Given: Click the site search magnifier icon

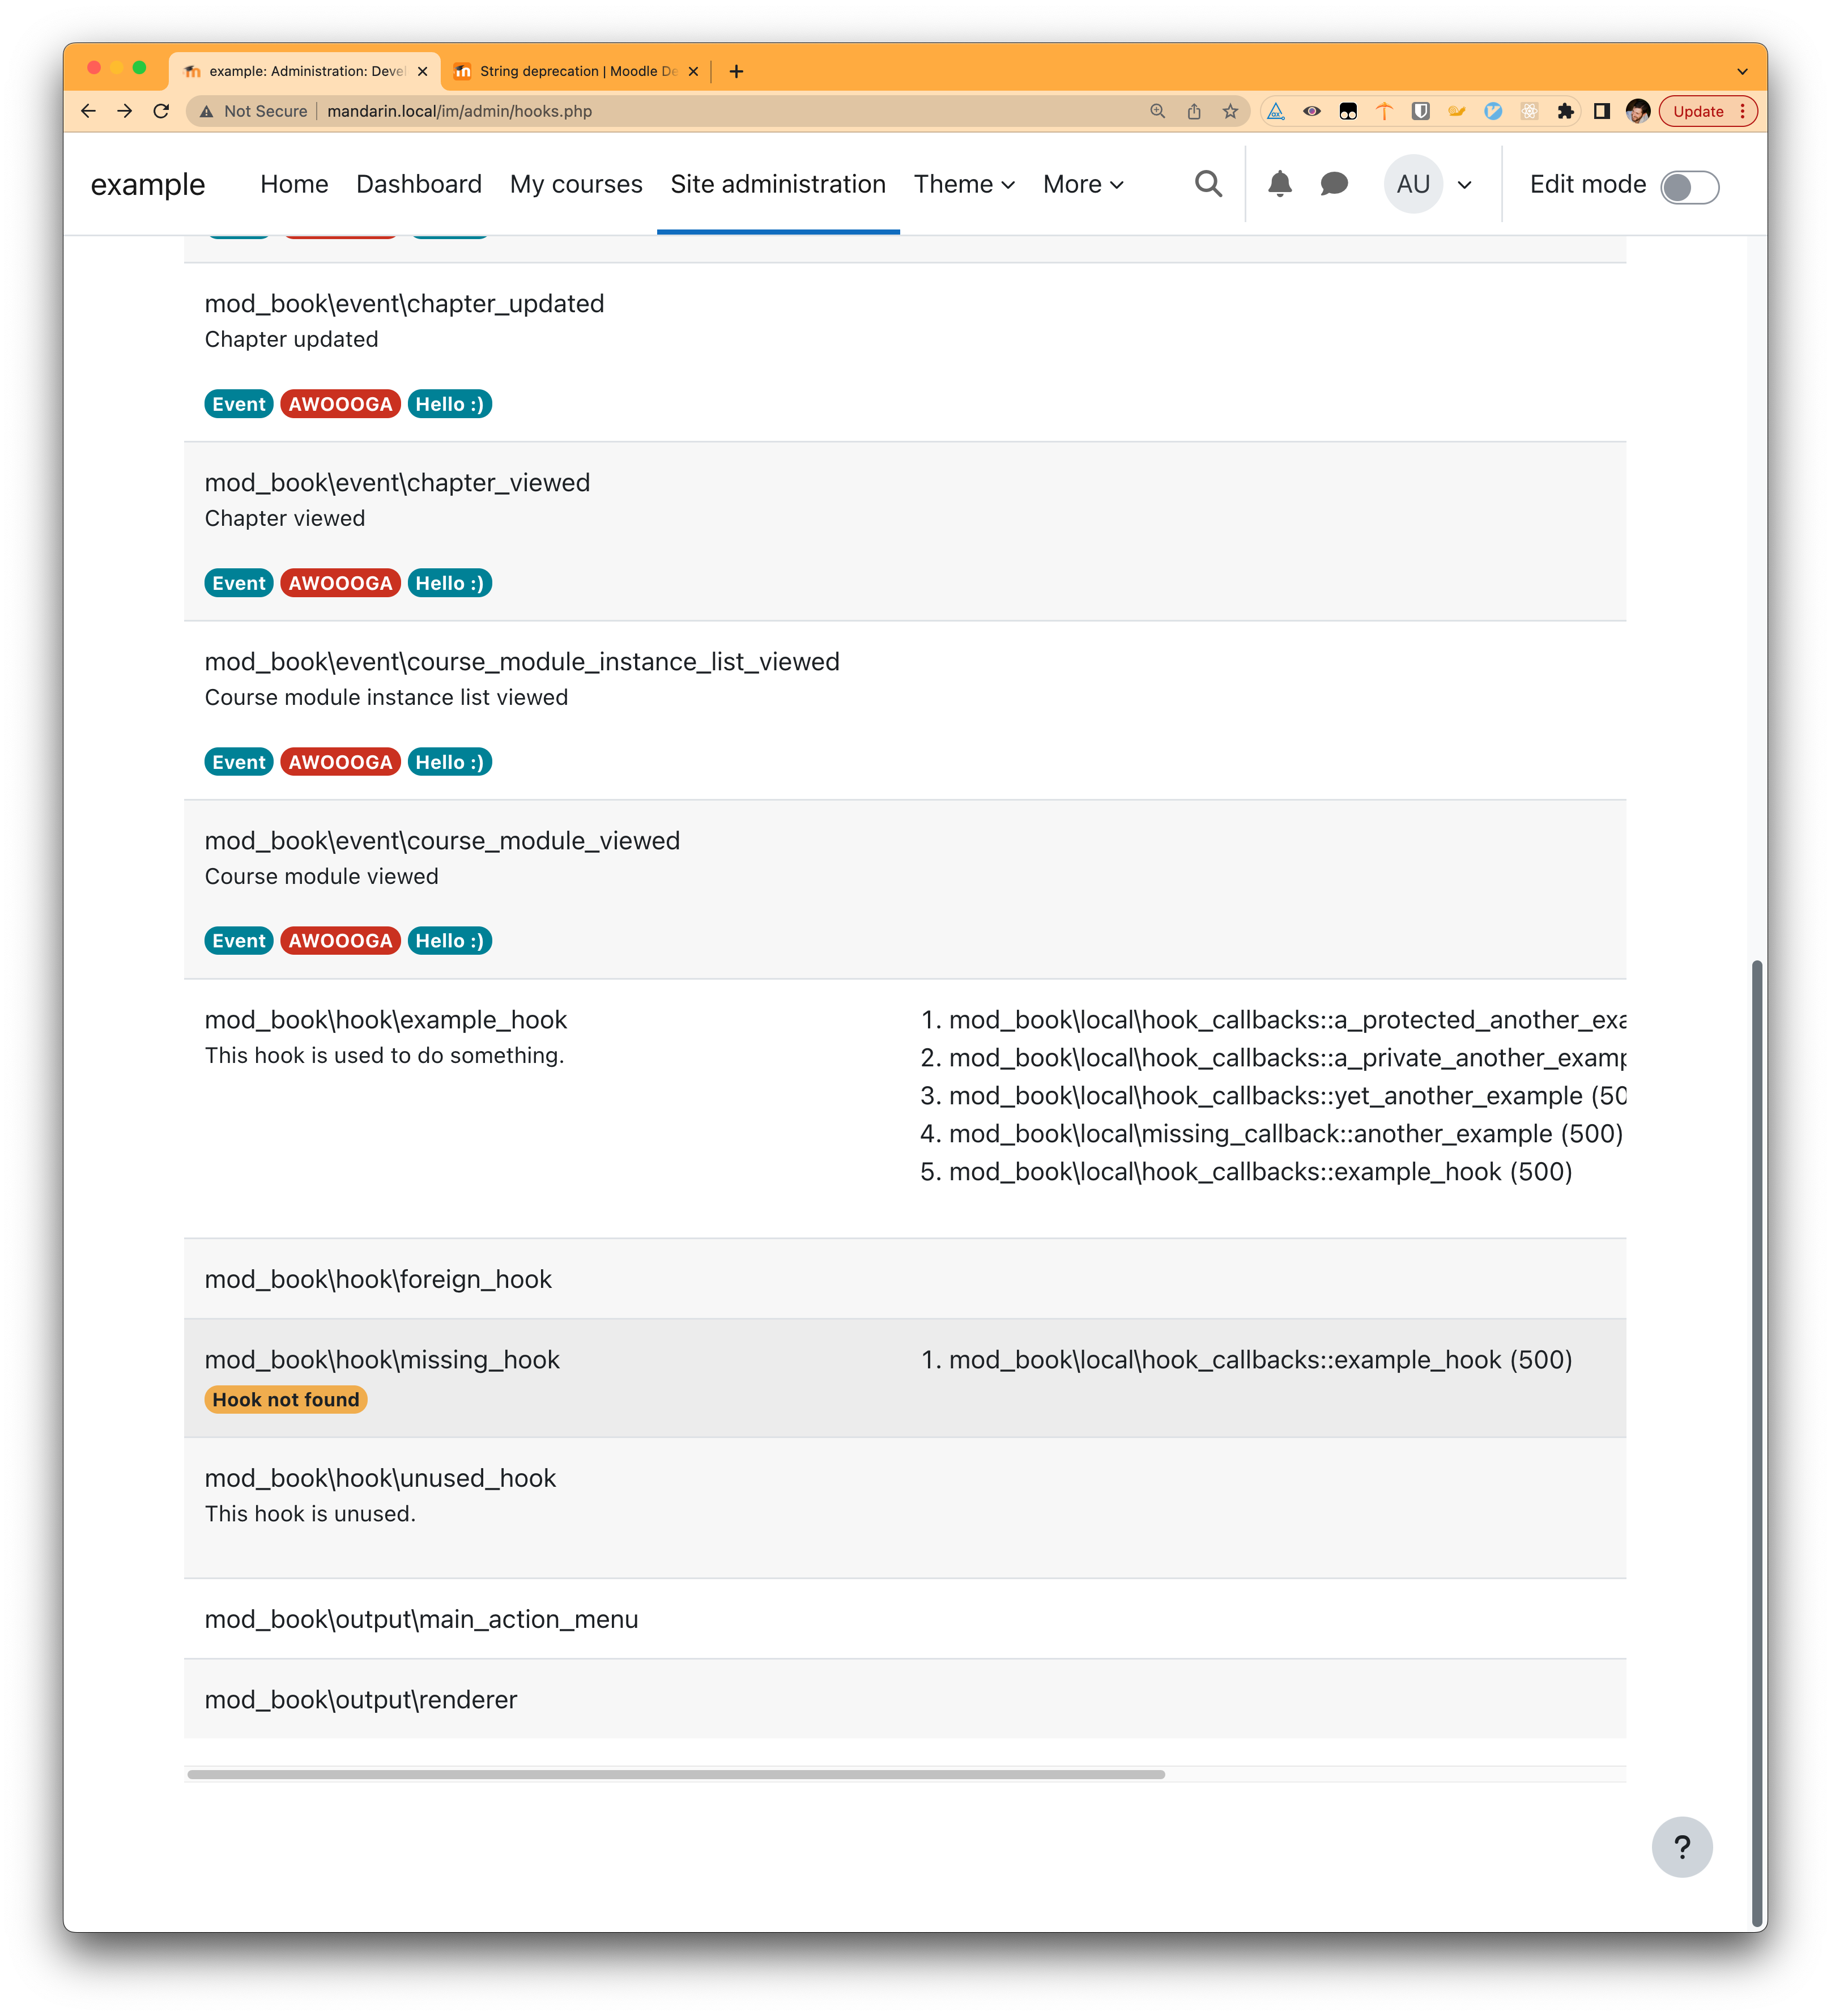Looking at the screenshot, I should pos(1208,184).
